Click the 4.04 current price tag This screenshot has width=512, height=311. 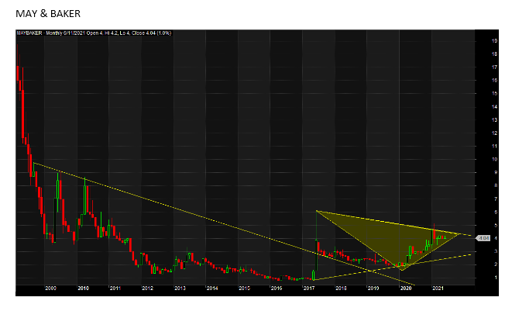tap(483, 238)
